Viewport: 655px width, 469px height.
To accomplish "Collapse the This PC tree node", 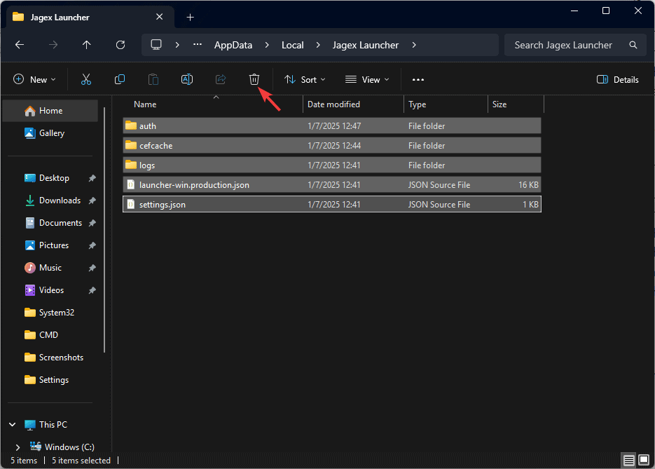I will tap(13, 425).
